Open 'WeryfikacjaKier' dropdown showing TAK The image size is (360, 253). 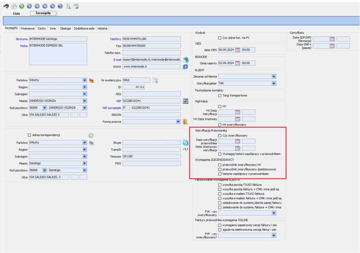click(x=274, y=83)
